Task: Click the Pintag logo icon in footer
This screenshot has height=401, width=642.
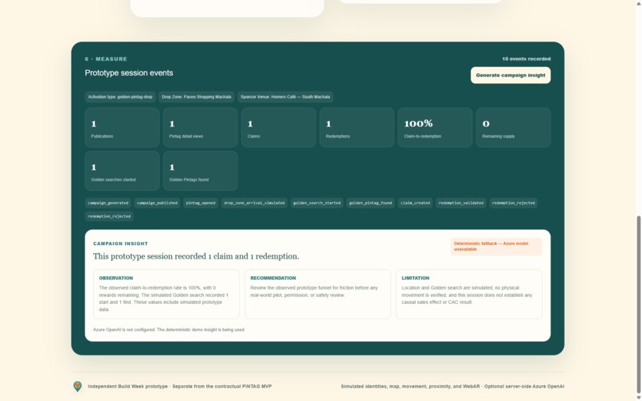Action: (x=77, y=386)
